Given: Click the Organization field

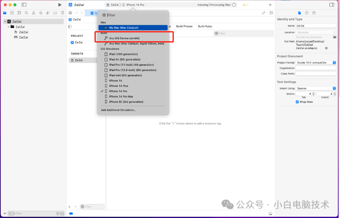Looking at the screenshot, I should (x=316, y=68).
